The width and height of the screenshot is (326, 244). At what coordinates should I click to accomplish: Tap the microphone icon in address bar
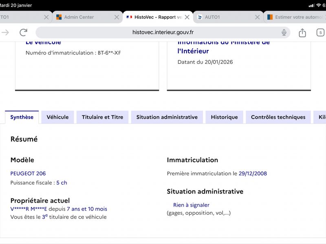284,33
